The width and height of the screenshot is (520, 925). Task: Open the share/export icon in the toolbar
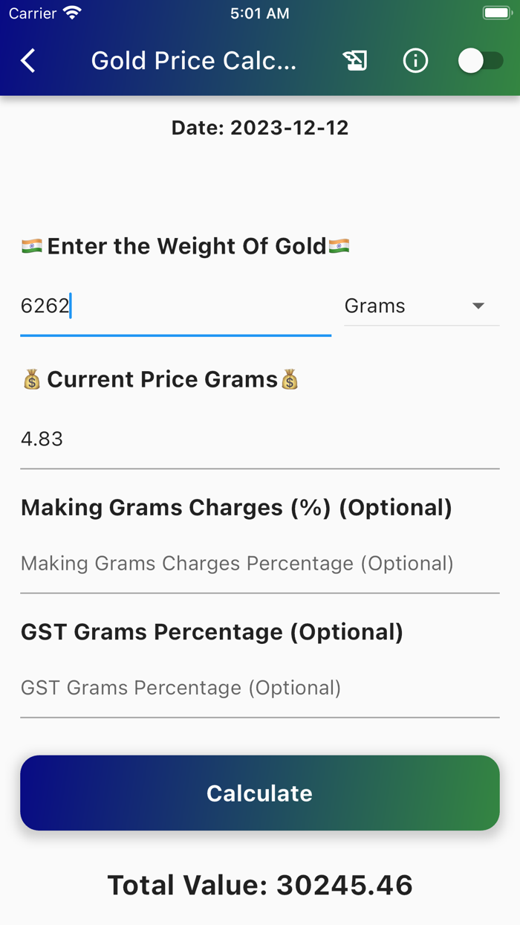click(355, 60)
